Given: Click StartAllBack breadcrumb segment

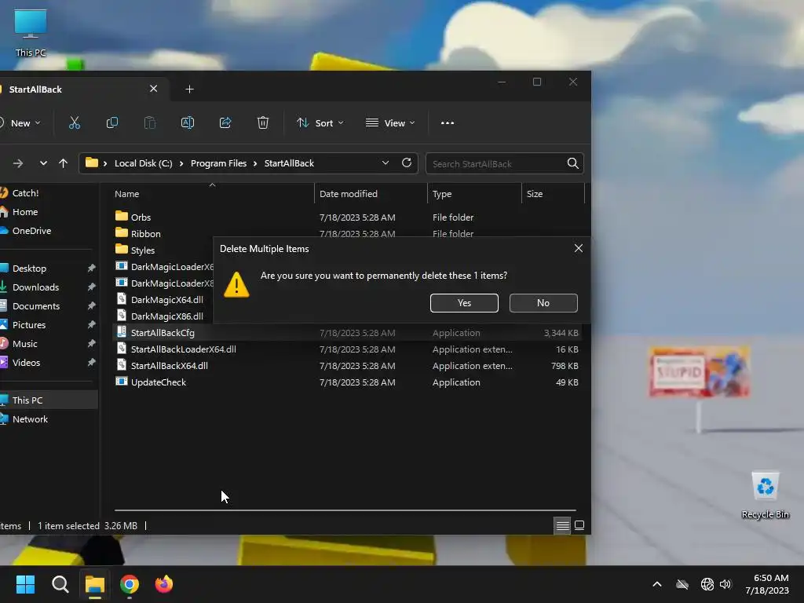Looking at the screenshot, I should point(289,163).
